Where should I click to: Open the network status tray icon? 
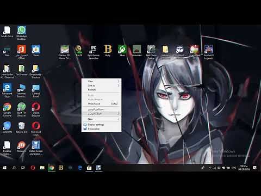click(214, 168)
